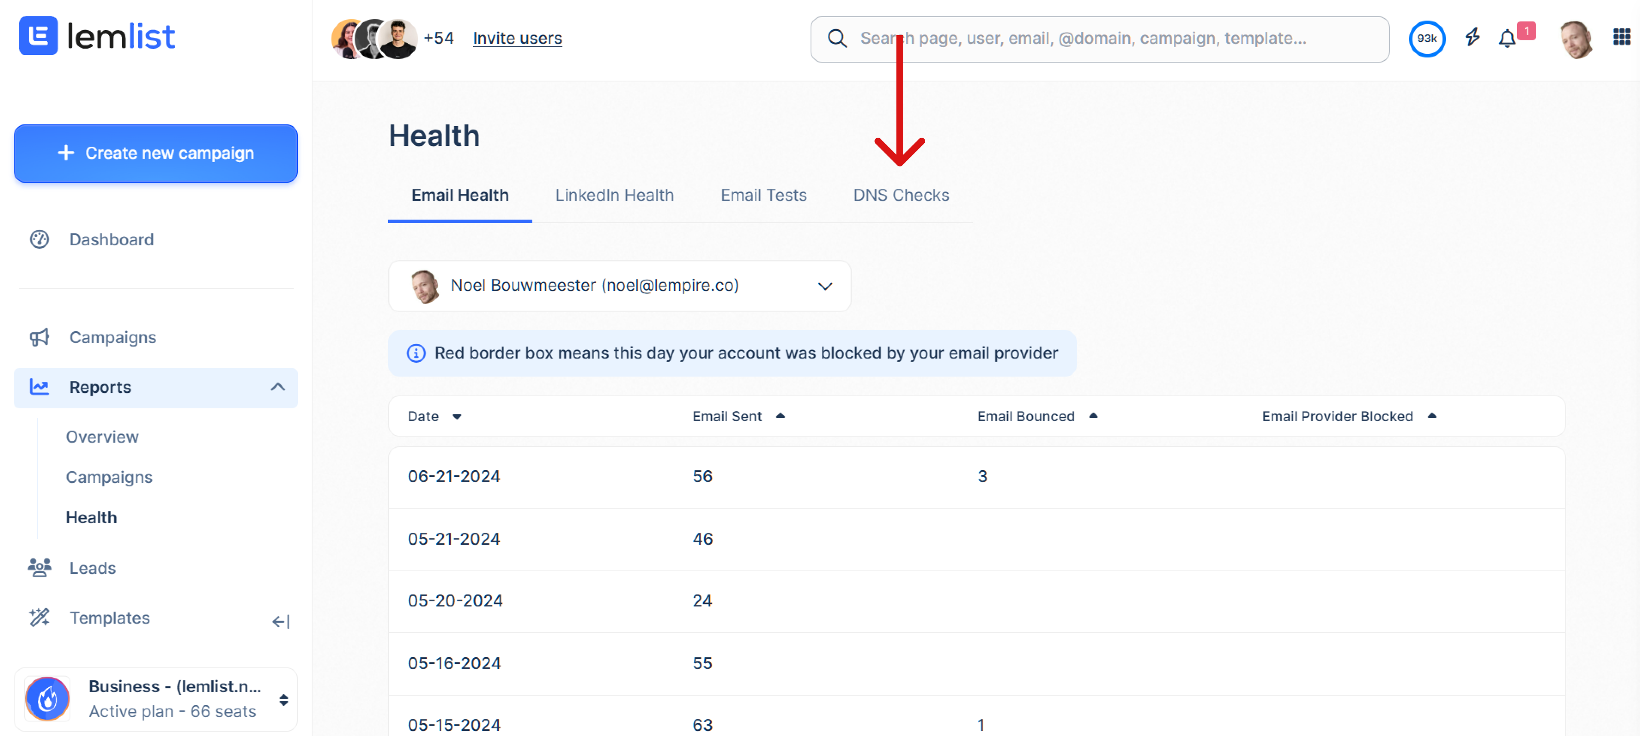Click the search magnifier icon
The height and width of the screenshot is (736, 1640).
[x=837, y=38]
